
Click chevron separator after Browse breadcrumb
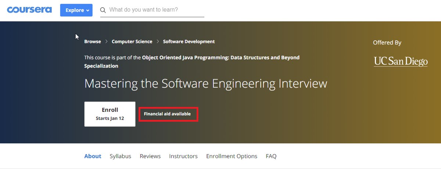tap(106, 42)
